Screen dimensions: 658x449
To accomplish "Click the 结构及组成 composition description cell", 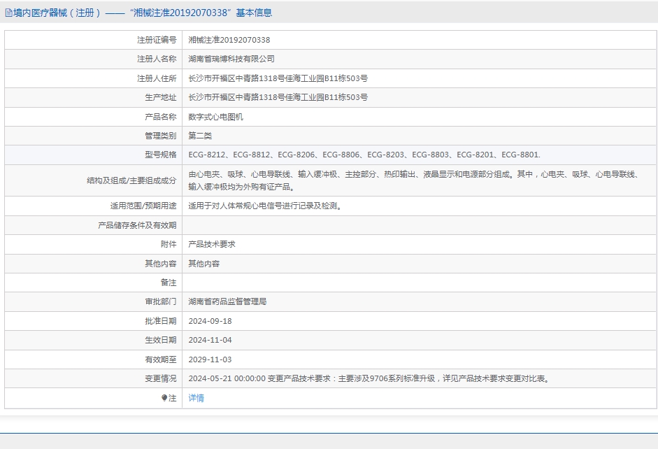I will click(x=420, y=180).
